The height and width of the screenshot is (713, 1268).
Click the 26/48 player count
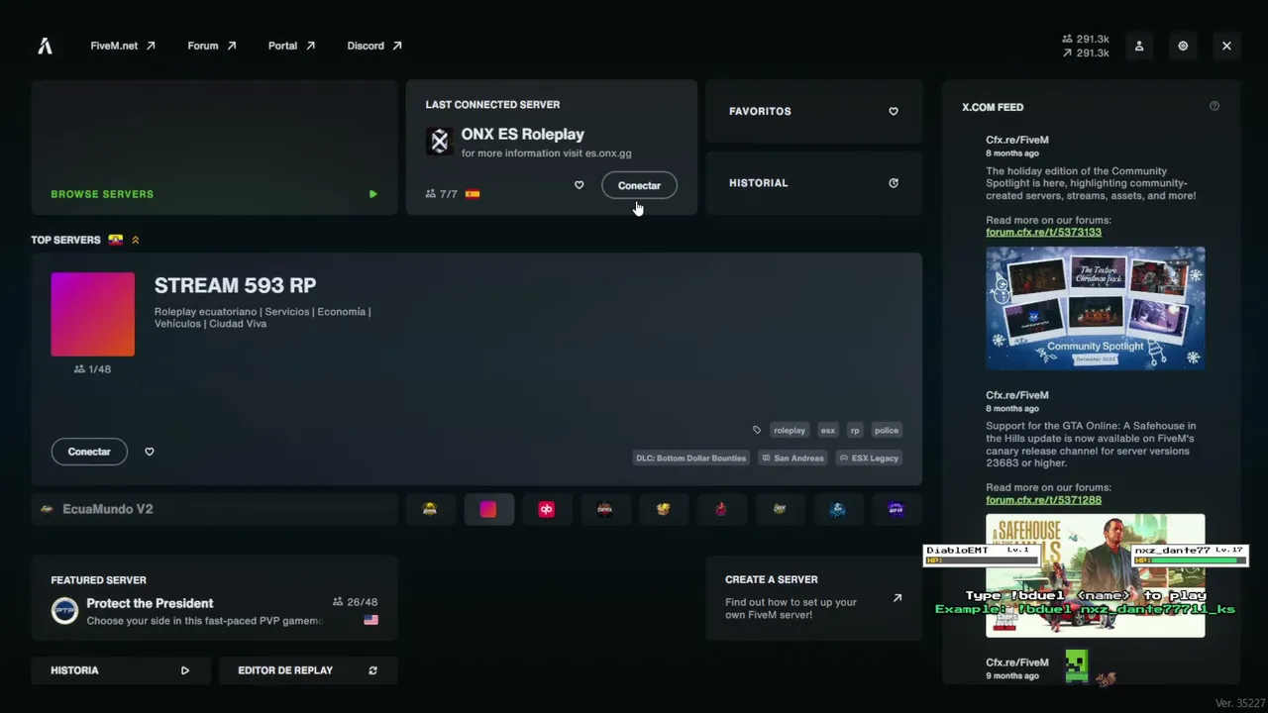click(x=356, y=602)
